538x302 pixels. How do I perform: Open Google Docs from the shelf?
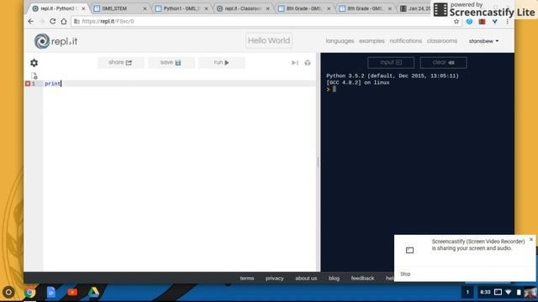(x=51, y=292)
